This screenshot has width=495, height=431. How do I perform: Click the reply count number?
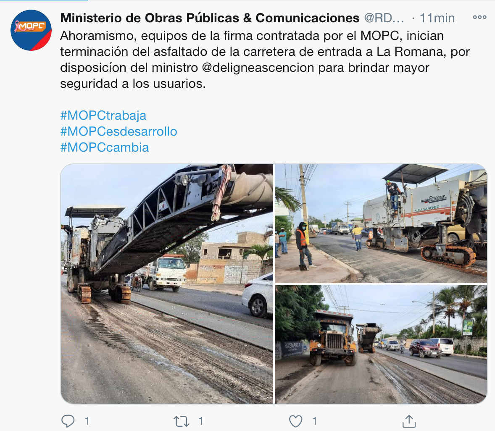tap(87, 421)
